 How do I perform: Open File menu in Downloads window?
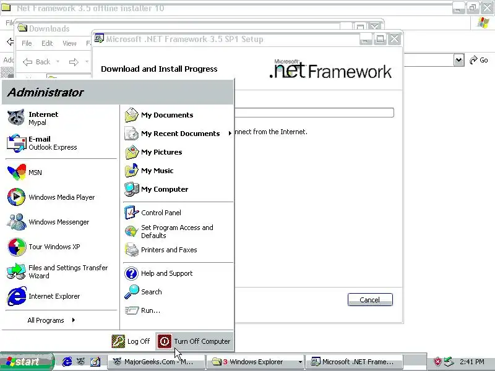(27, 43)
